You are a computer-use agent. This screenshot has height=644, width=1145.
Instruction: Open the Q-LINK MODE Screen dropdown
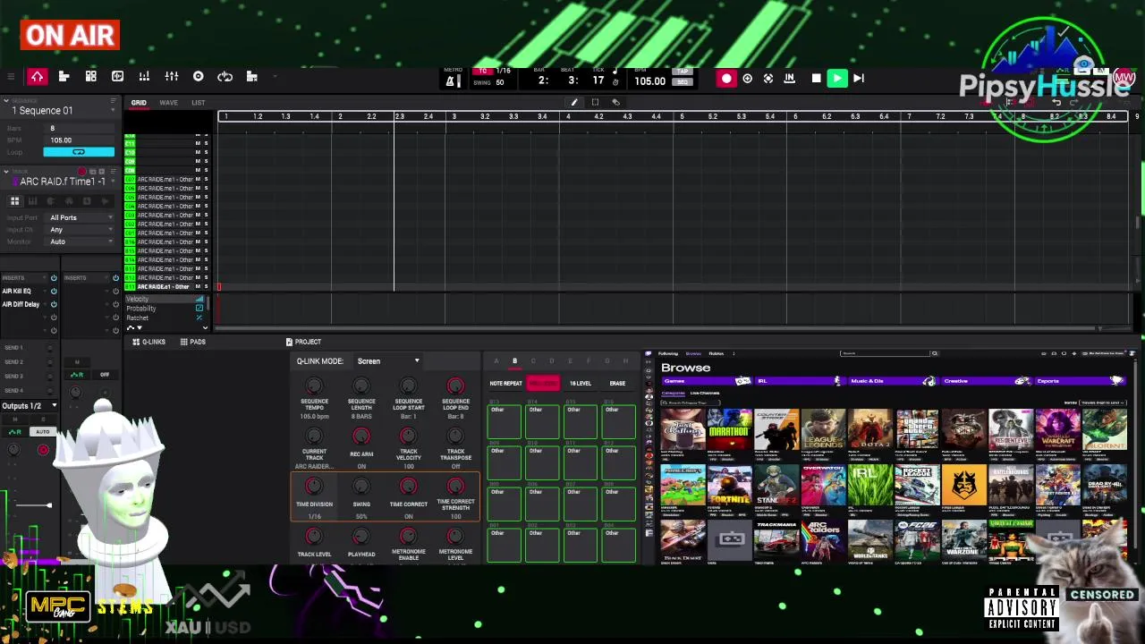(388, 361)
